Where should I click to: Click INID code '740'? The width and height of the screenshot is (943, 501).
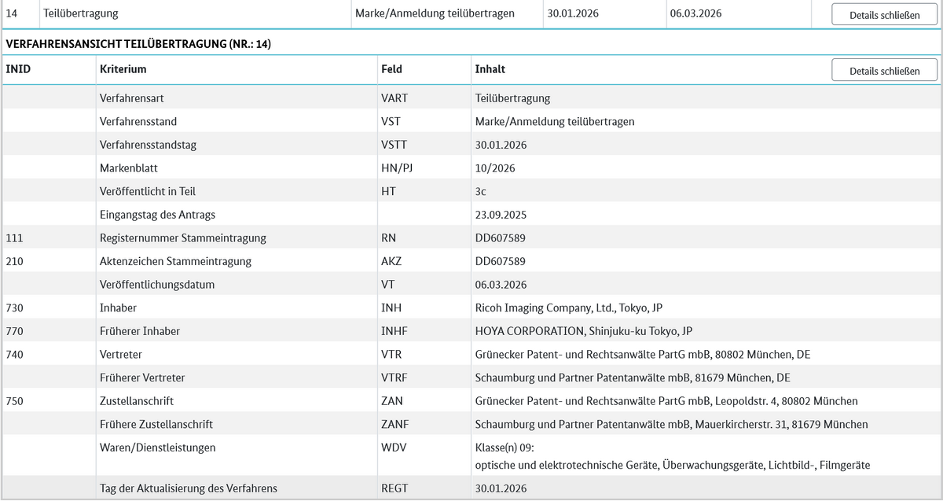(14, 354)
